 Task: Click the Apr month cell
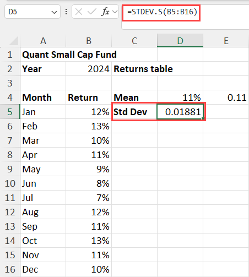pyautogui.click(x=43, y=155)
